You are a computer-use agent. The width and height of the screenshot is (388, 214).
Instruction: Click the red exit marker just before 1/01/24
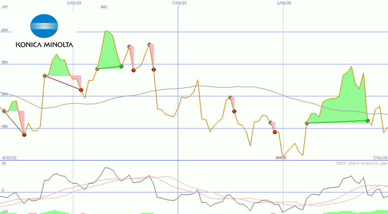(x=275, y=132)
